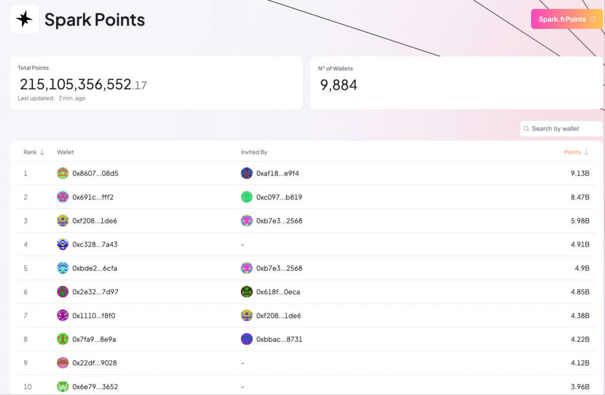Click inviter 0xb7e3...2568 in rank 3 row

click(x=279, y=221)
